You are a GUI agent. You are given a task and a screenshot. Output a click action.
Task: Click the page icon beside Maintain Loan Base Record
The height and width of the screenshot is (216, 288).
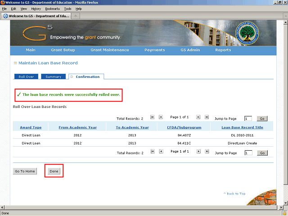point(15,63)
